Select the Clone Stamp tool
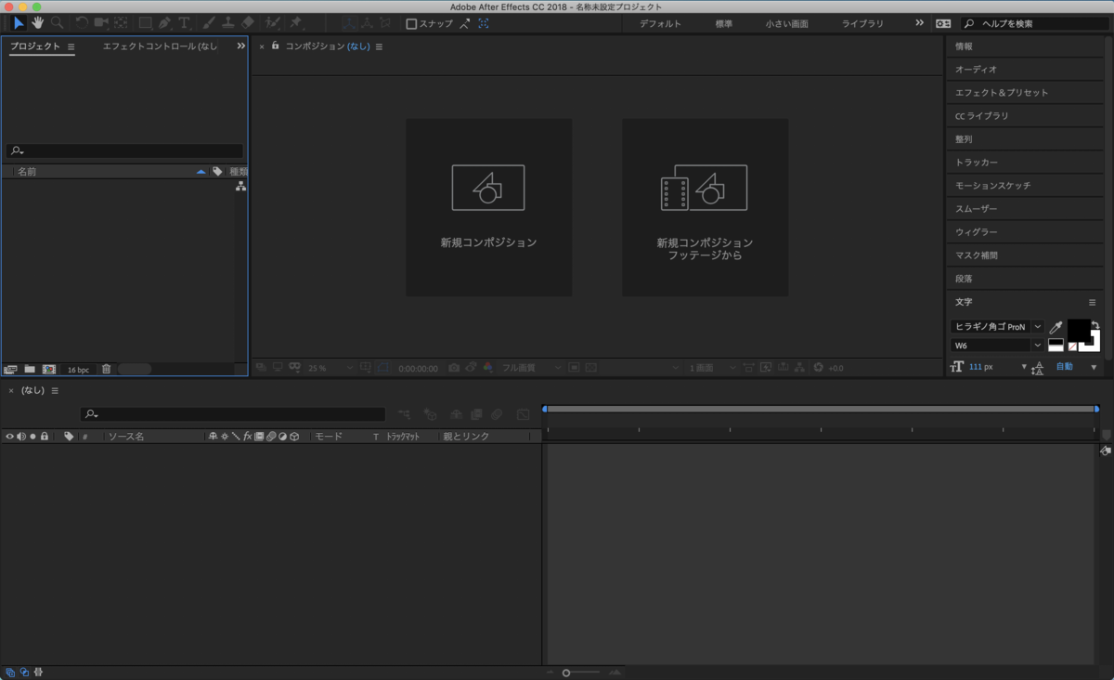The image size is (1114, 680). [227, 22]
